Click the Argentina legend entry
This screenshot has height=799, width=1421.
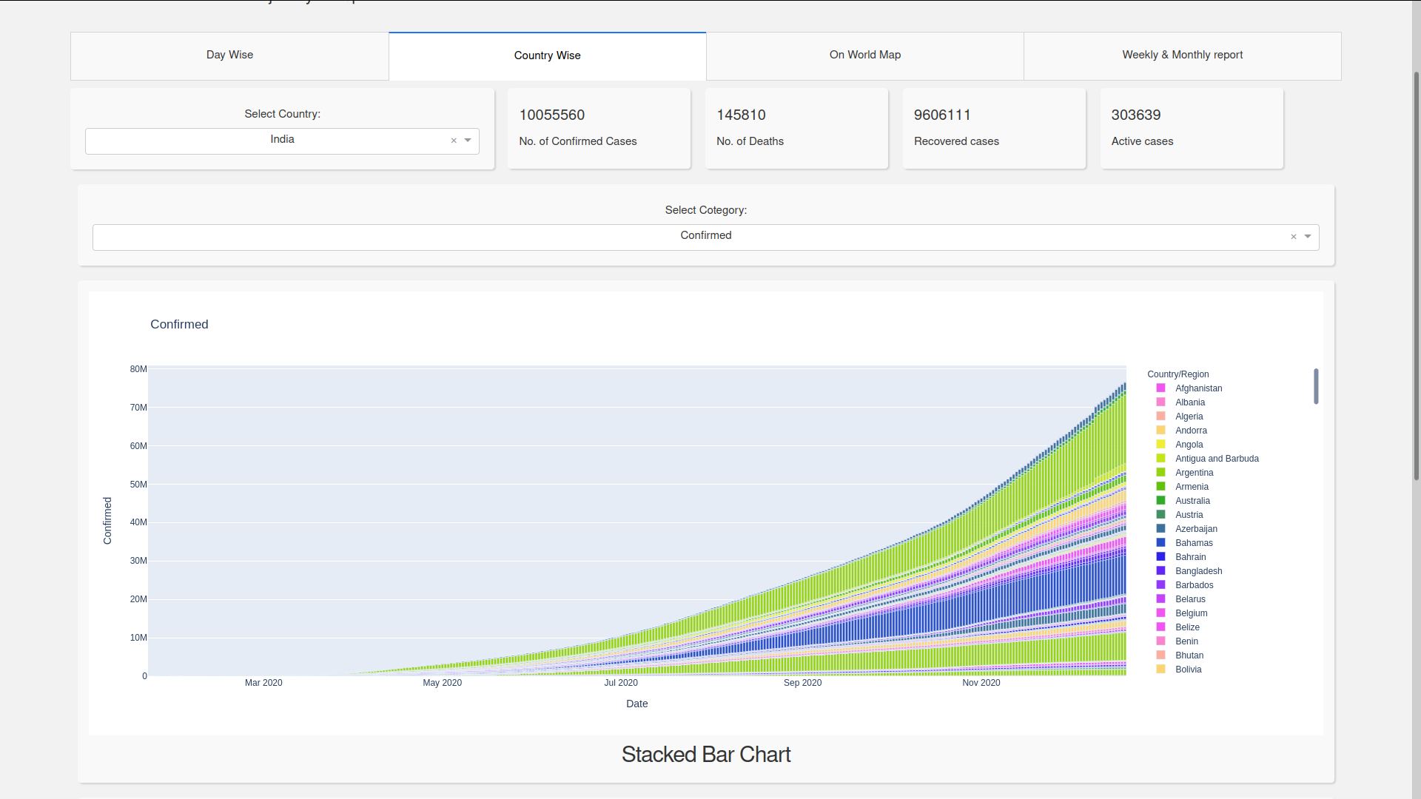[x=1195, y=472]
